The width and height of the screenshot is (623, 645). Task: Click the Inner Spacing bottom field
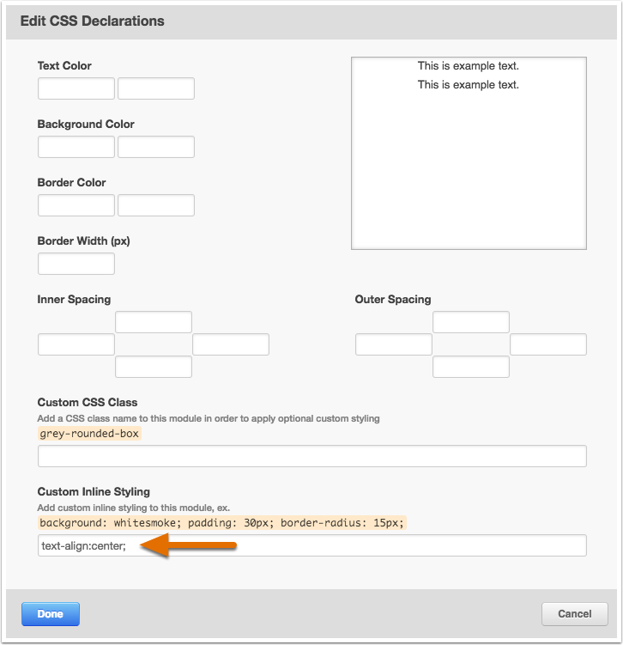[x=154, y=367]
